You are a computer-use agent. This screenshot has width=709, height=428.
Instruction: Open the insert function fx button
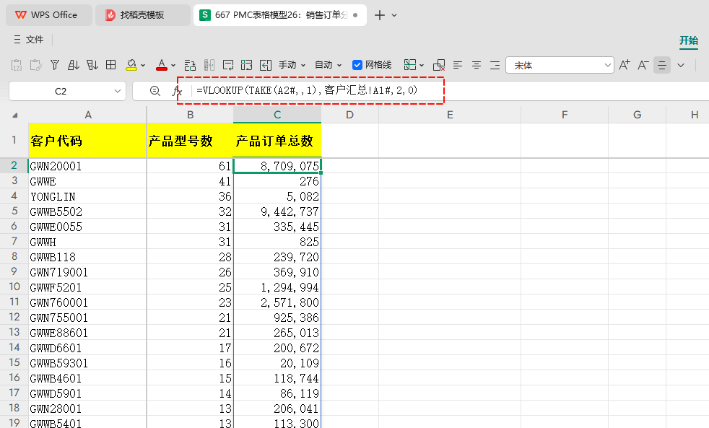click(x=177, y=91)
